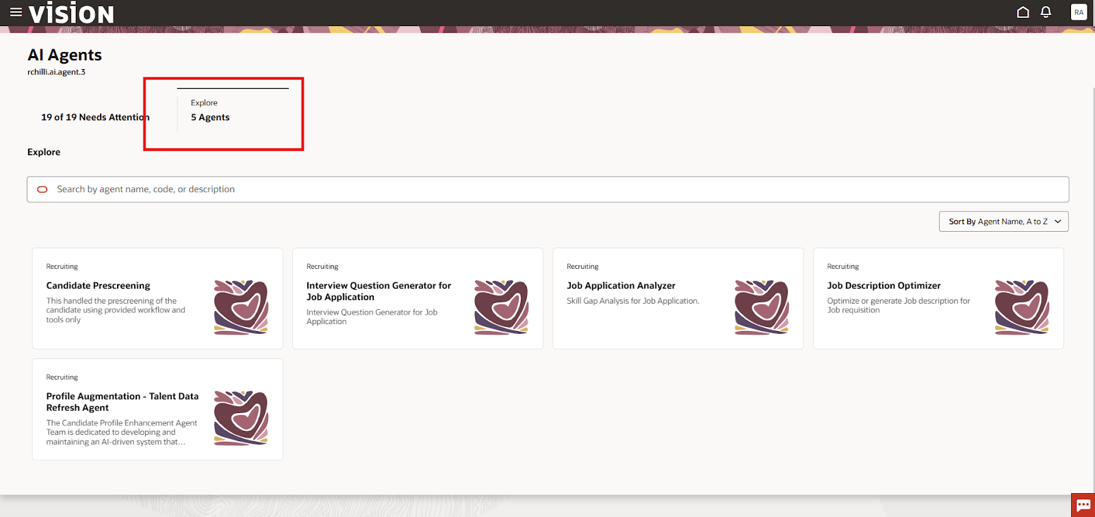Click the Vision logo in the header
The image size is (1095, 517).
click(71, 14)
